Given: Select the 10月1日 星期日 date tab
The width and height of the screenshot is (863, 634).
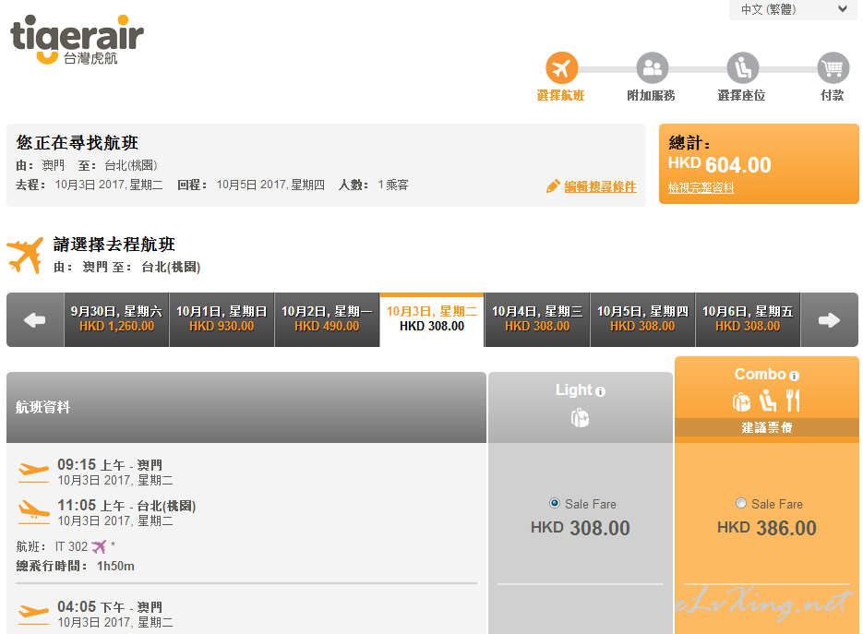Looking at the screenshot, I should 222,319.
